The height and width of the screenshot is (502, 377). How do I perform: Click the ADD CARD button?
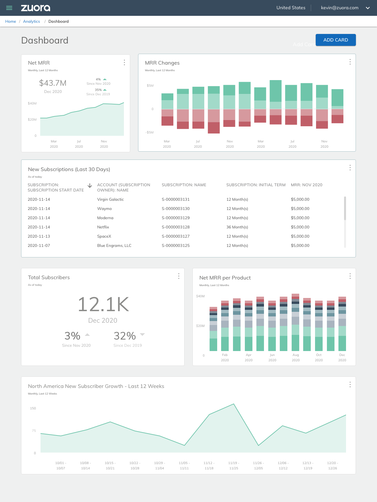click(x=335, y=40)
